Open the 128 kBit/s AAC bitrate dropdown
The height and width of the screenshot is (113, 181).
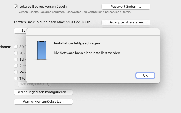34,84
